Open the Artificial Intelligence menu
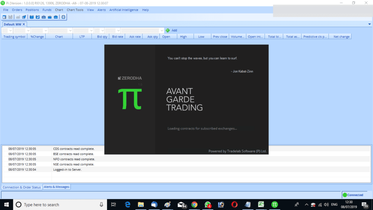The width and height of the screenshot is (373, 210). tap(124, 10)
